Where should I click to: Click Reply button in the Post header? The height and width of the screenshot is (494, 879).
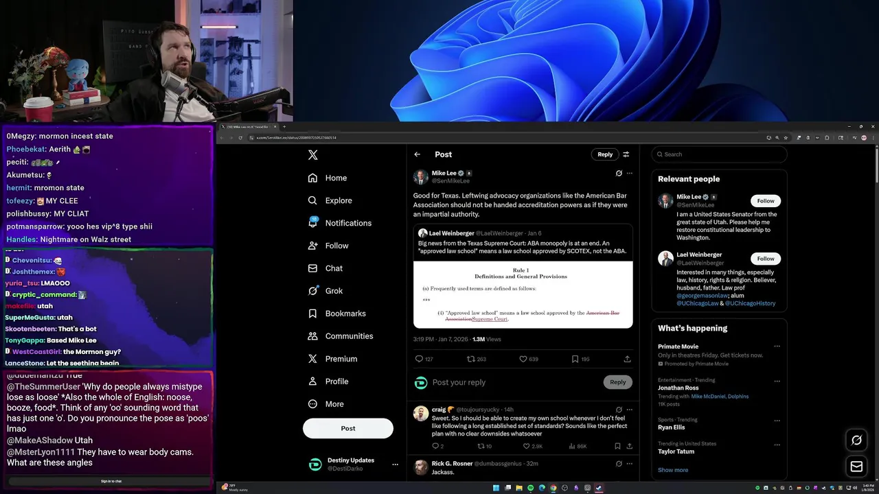click(605, 154)
